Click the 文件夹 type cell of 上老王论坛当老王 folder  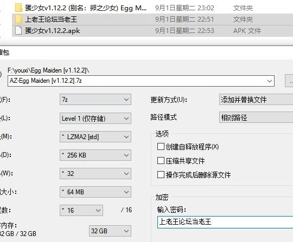[x=243, y=19]
